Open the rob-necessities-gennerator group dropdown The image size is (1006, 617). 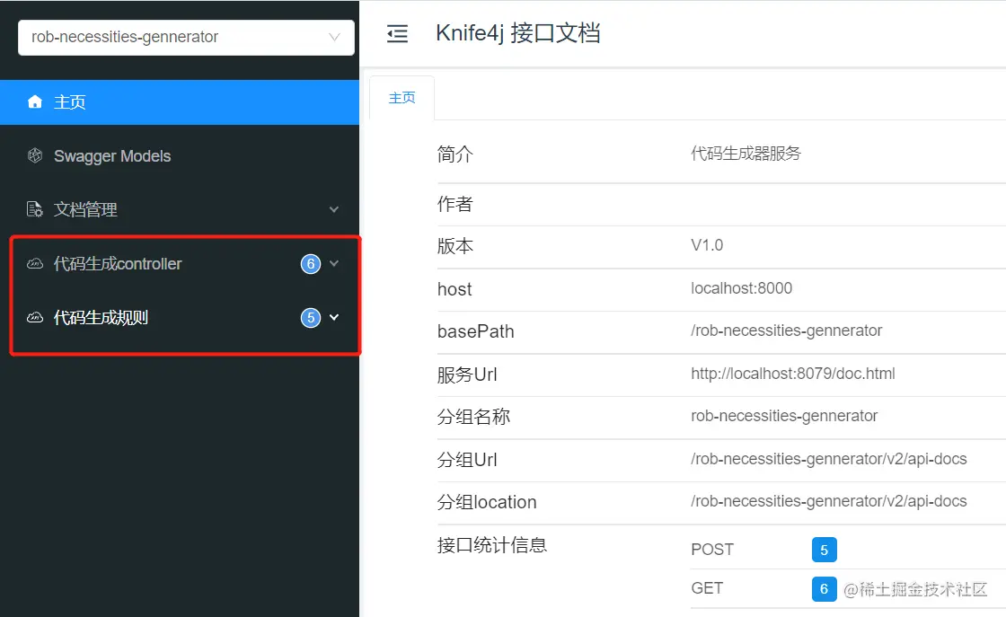coord(186,37)
